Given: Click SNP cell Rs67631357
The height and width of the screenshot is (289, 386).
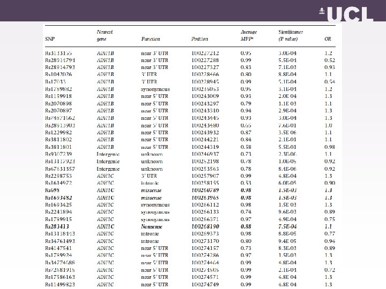Looking at the screenshot, I should pyautogui.click(x=60, y=169).
